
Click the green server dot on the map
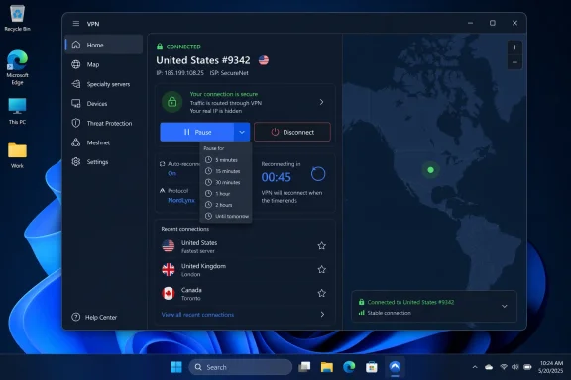(430, 170)
